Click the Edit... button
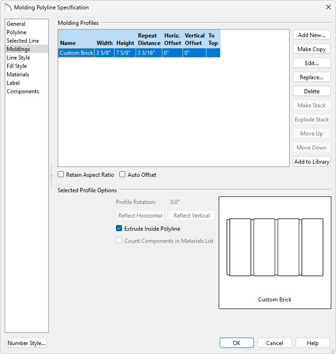The width and height of the screenshot is (336, 354). 312,63
